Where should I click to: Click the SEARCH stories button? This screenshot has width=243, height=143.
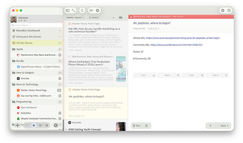94,18
